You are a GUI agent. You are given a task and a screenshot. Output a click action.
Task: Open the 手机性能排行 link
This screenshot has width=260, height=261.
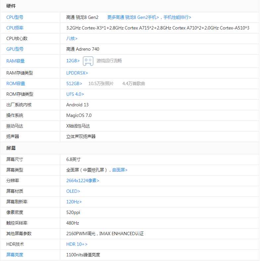[x=177, y=17]
